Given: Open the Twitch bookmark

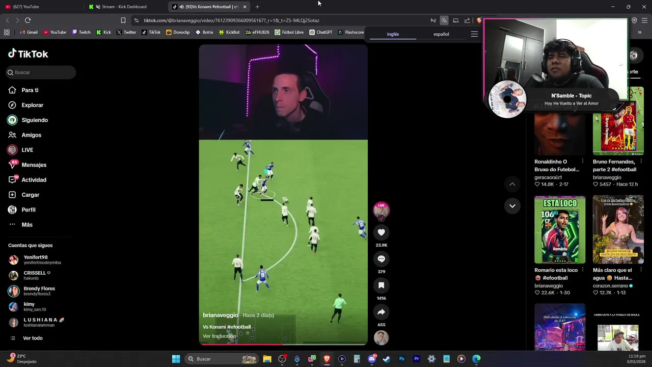Looking at the screenshot, I should [81, 32].
